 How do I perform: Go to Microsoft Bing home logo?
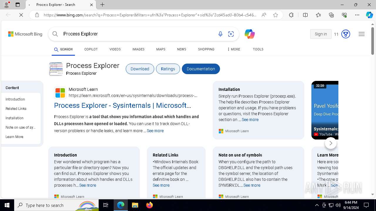tap(25, 34)
